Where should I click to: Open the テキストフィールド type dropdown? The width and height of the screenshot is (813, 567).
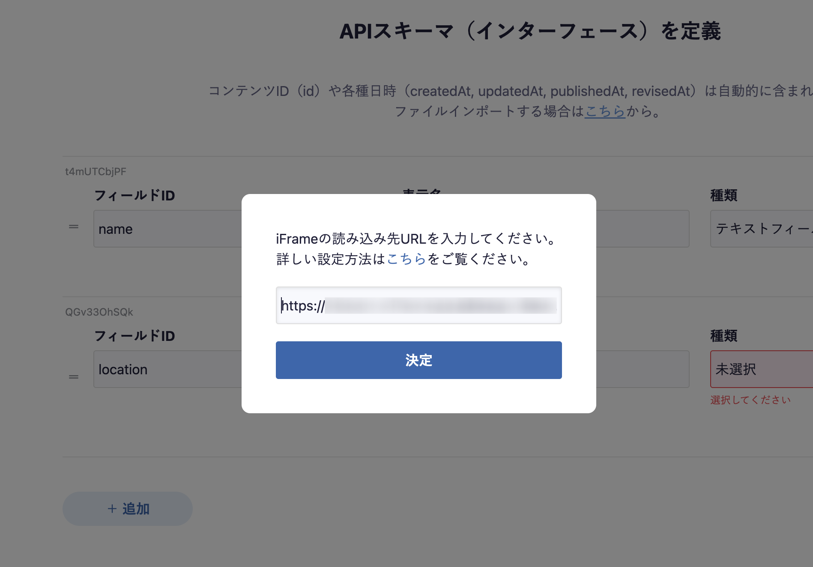pyautogui.click(x=762, y=229)
